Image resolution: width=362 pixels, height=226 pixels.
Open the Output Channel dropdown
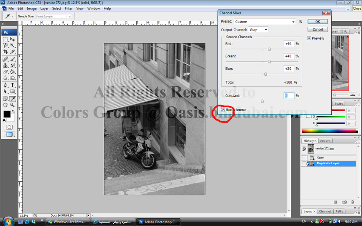coord(258,30)
